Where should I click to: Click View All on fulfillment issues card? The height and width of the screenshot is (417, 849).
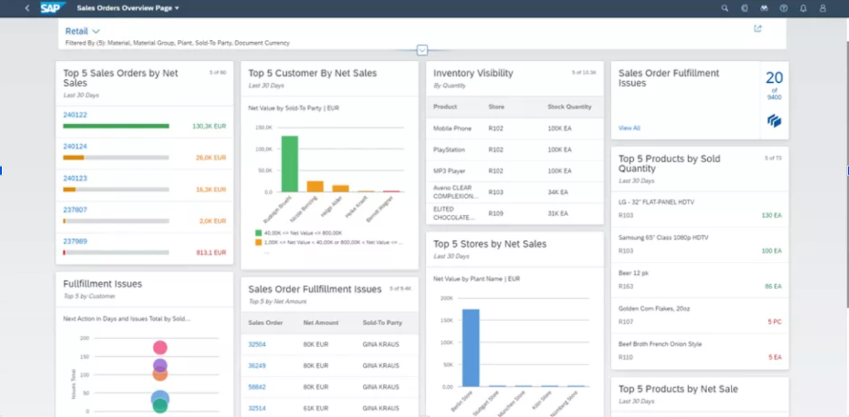click(x=629, y=128)
